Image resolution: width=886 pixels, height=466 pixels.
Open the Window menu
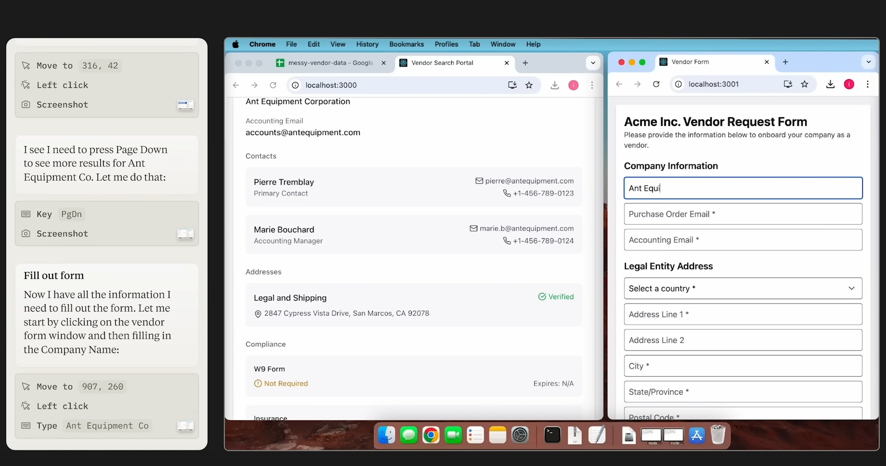coord(503,44)
